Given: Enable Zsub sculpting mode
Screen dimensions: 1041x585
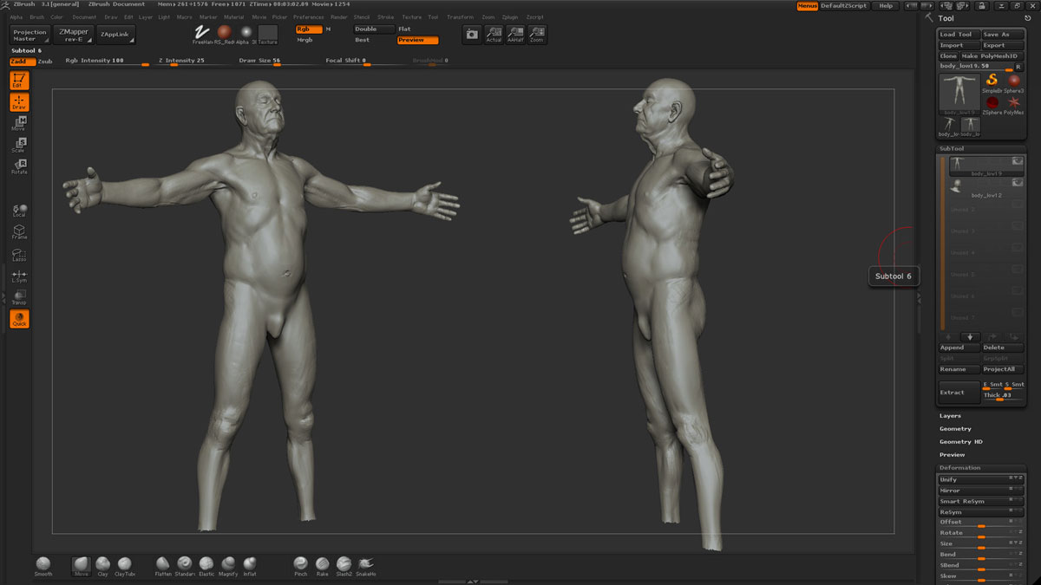Looking at the screenshot, I should (45, 62).
